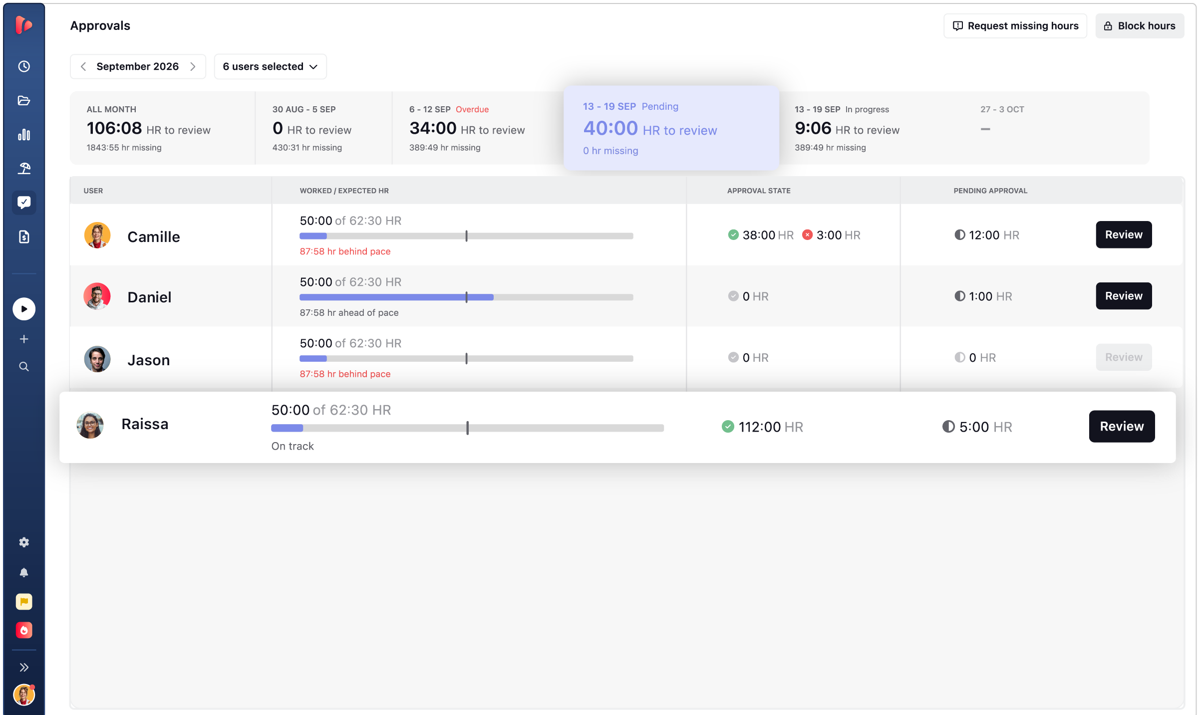Open the user profile avatar in sidebar
Screen dimensions: 1198x715
click(24, 695)
